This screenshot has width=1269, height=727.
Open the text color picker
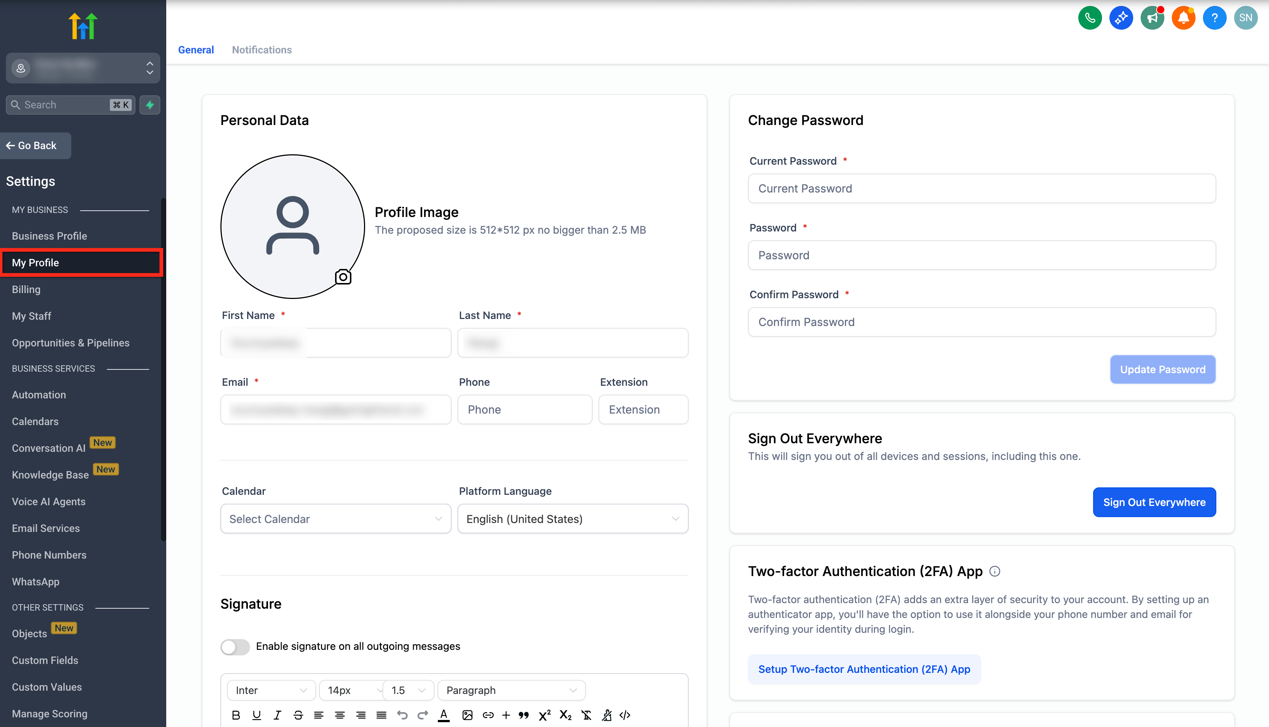443,715
